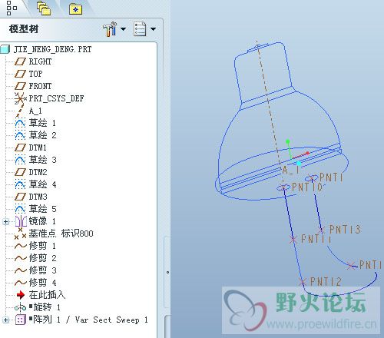The image size is (384, 338).
Task: Switch to the favorites tab
Action: pyautogui.click(x=75, y=9)
